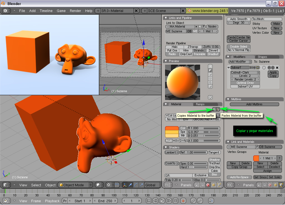The image size is (285, 205).
Task: Open the Editing context in the right buttons header
Action: pyautogui.click(x=281, y=185)
